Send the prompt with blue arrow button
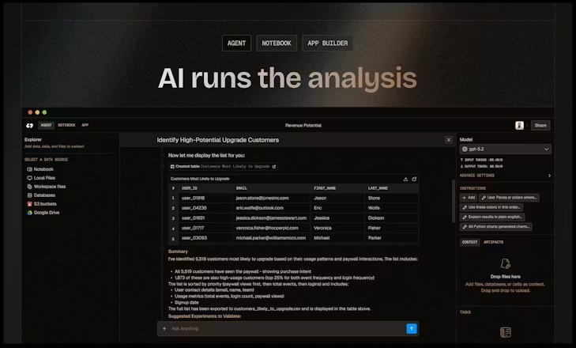 [x=412, y=328]
